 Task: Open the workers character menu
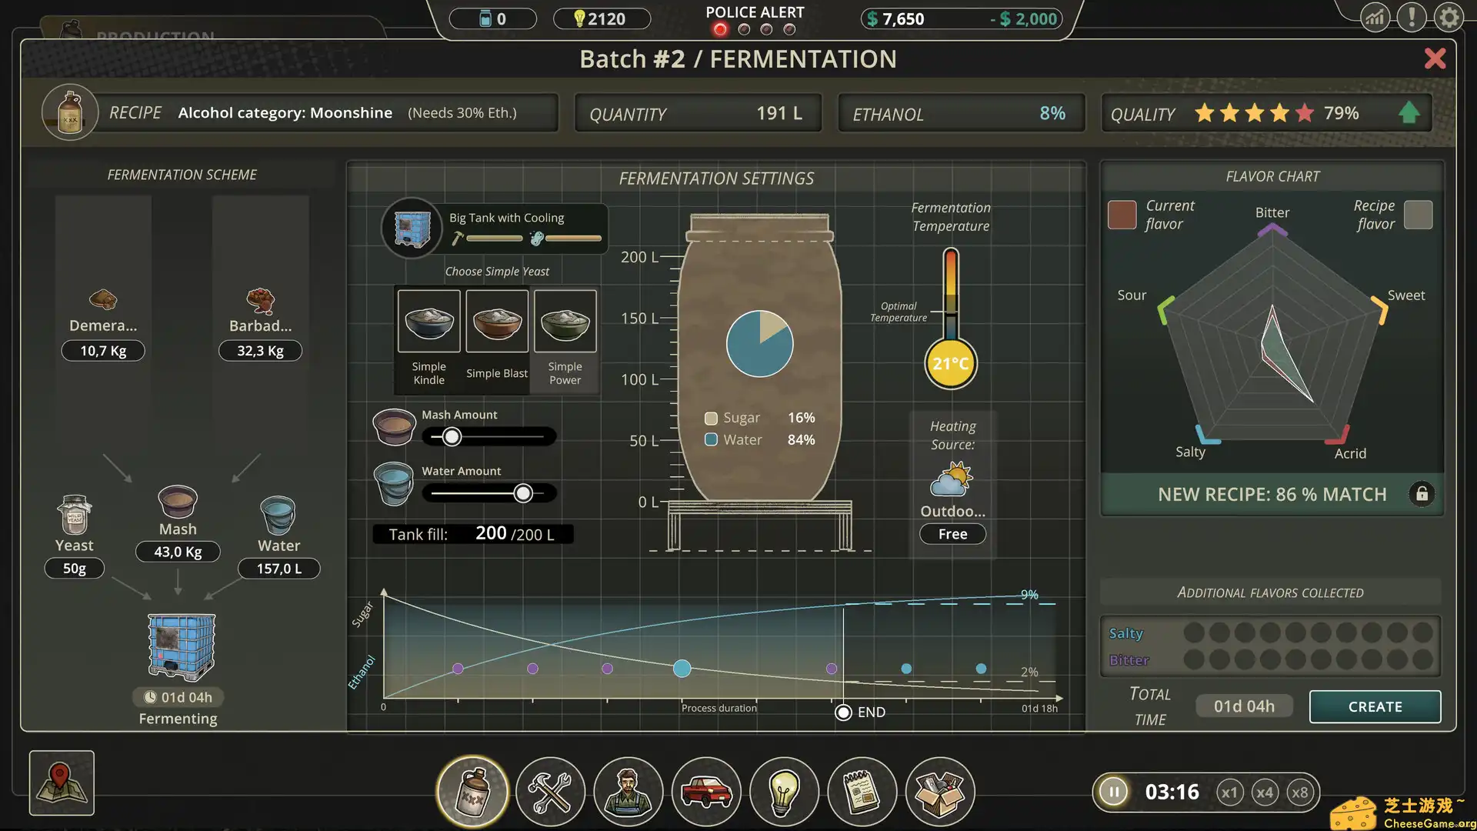point(628,791)
